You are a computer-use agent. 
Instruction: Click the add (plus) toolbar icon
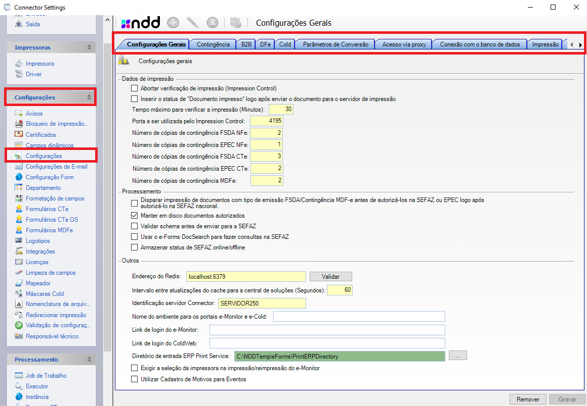[x=173, y=23]
